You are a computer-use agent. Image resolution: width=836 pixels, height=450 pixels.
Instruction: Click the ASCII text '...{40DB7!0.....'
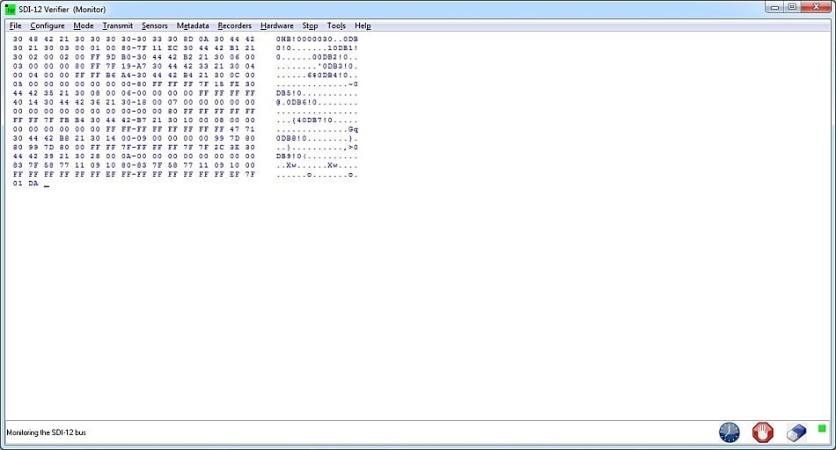(x=317, y=120)
